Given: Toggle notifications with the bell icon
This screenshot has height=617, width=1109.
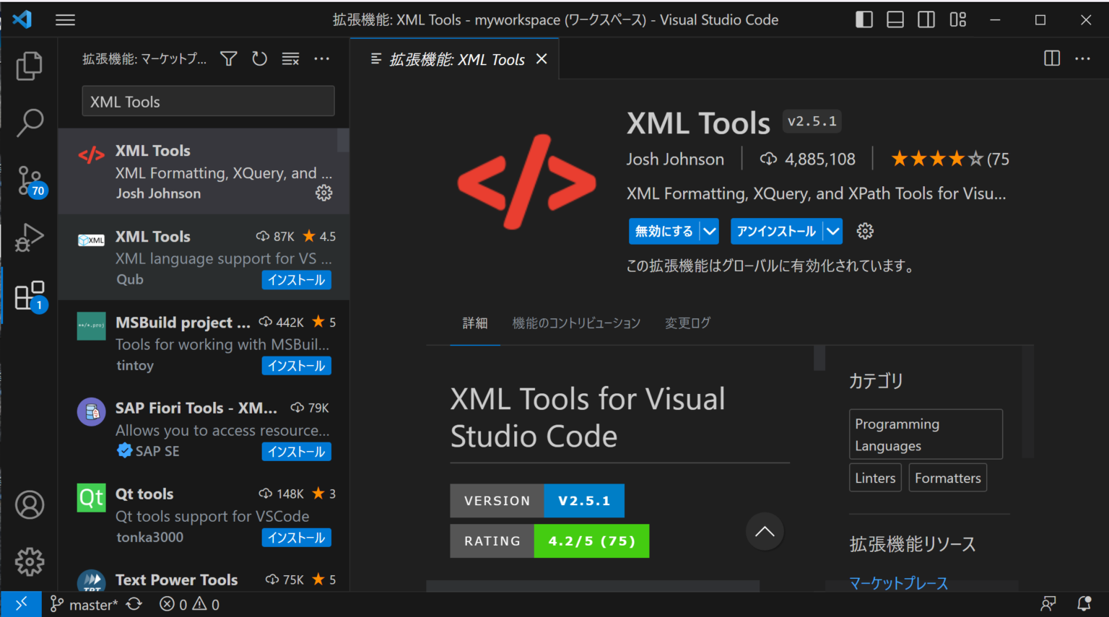Looking at the screenshot, I should pyautogui.click(x=1086, y=604).
